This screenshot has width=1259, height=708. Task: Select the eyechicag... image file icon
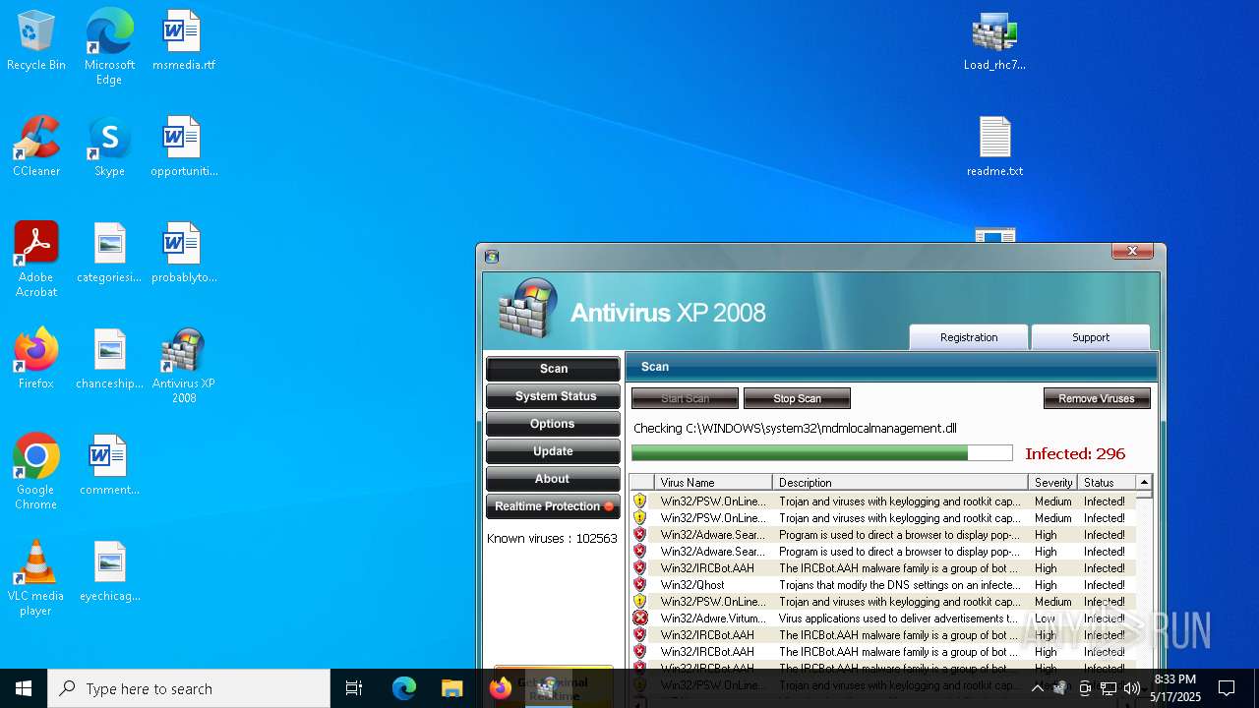109,572
